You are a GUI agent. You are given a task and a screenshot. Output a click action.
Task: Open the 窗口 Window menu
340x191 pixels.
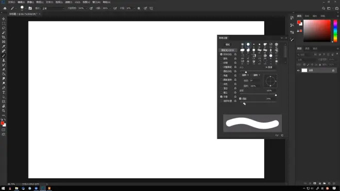[96, 2]
